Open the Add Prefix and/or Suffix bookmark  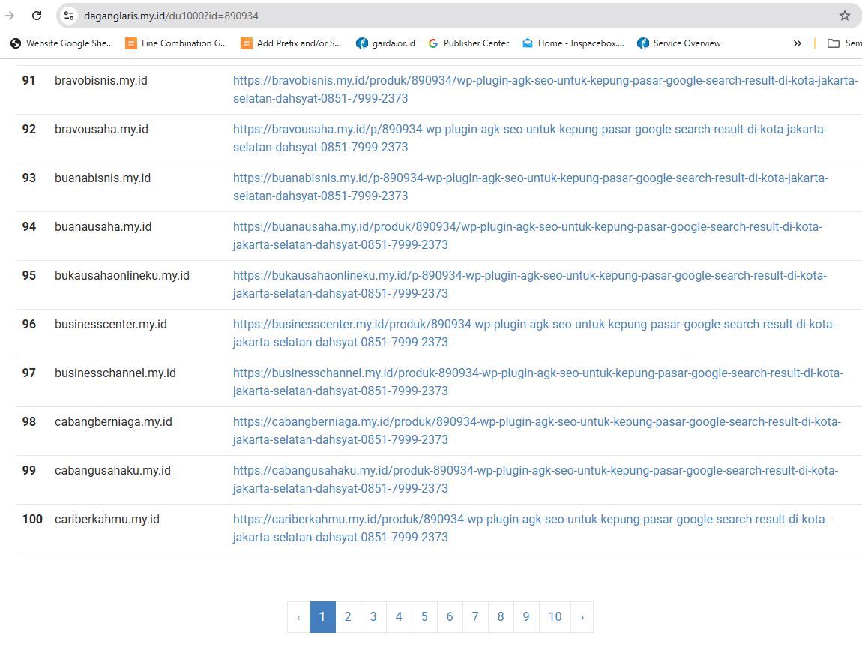(292, 43)
